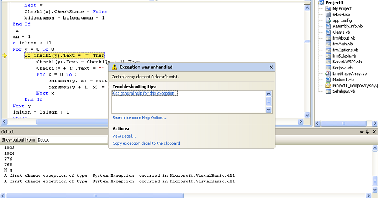Close the Output panel
Screen dimensions: 379x198
pos(374,131)
